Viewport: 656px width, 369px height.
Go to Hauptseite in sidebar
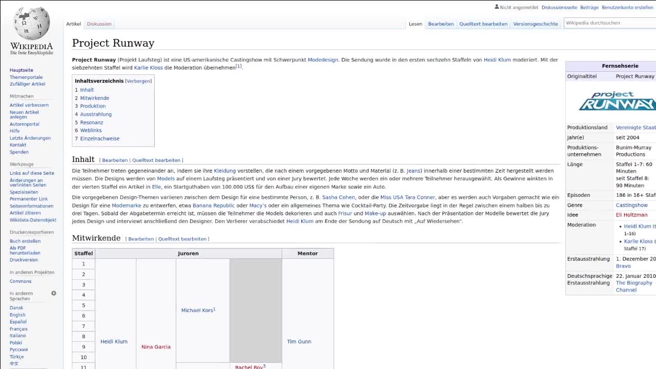coord(22,70)
